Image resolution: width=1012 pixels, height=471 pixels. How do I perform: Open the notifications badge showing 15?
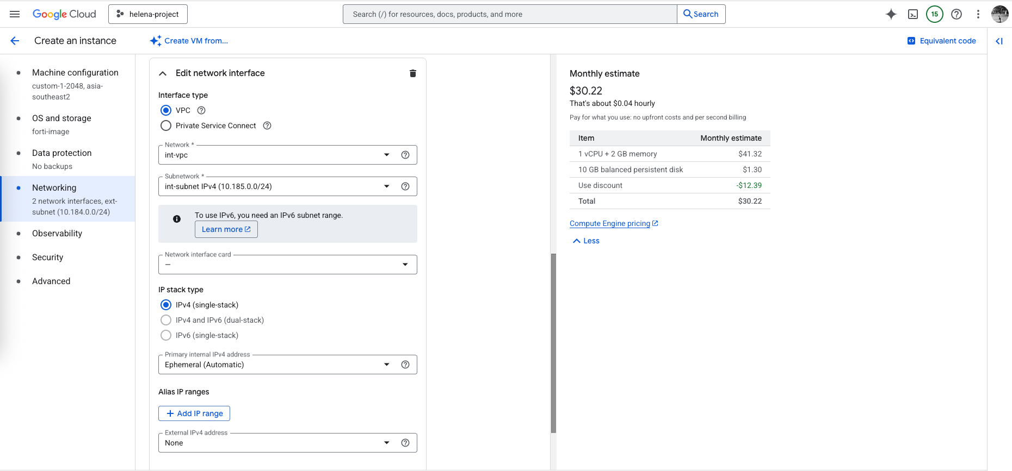[x=934, y=14]
